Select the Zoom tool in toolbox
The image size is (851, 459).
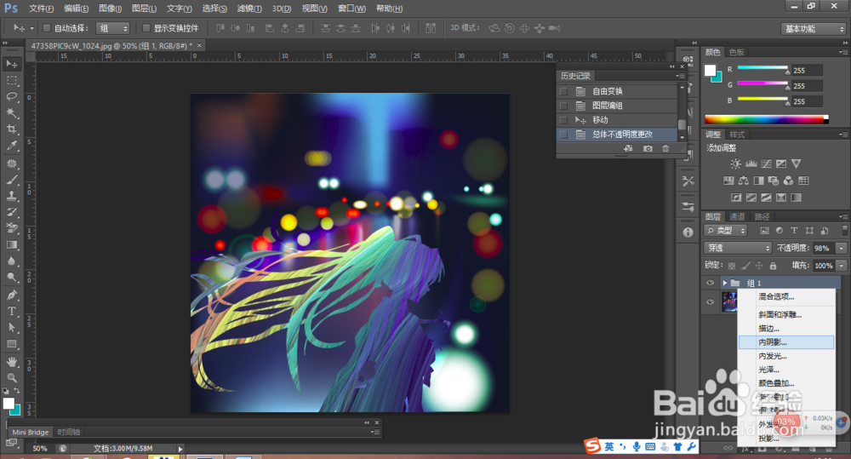11,377
